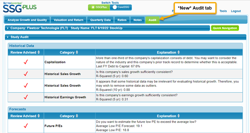Screen dimensions: 250x133
Task: Click the SSG Plus logo
Action: [19, 8]
